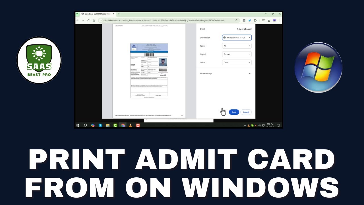Show hidden system tray icons
This screenshot has width=364, height=205.
coord(245,126)
